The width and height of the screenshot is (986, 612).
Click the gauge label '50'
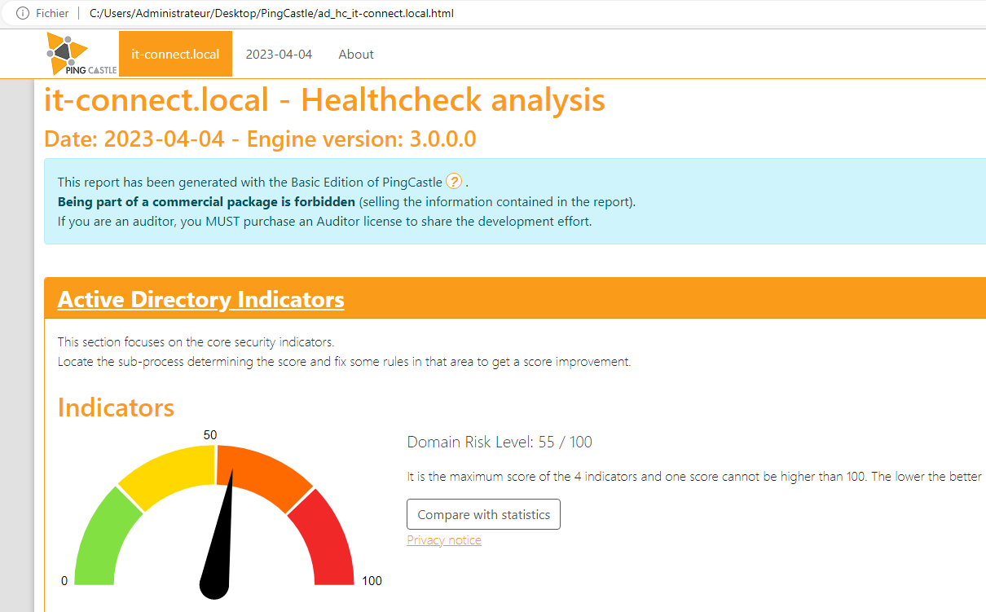210,435
